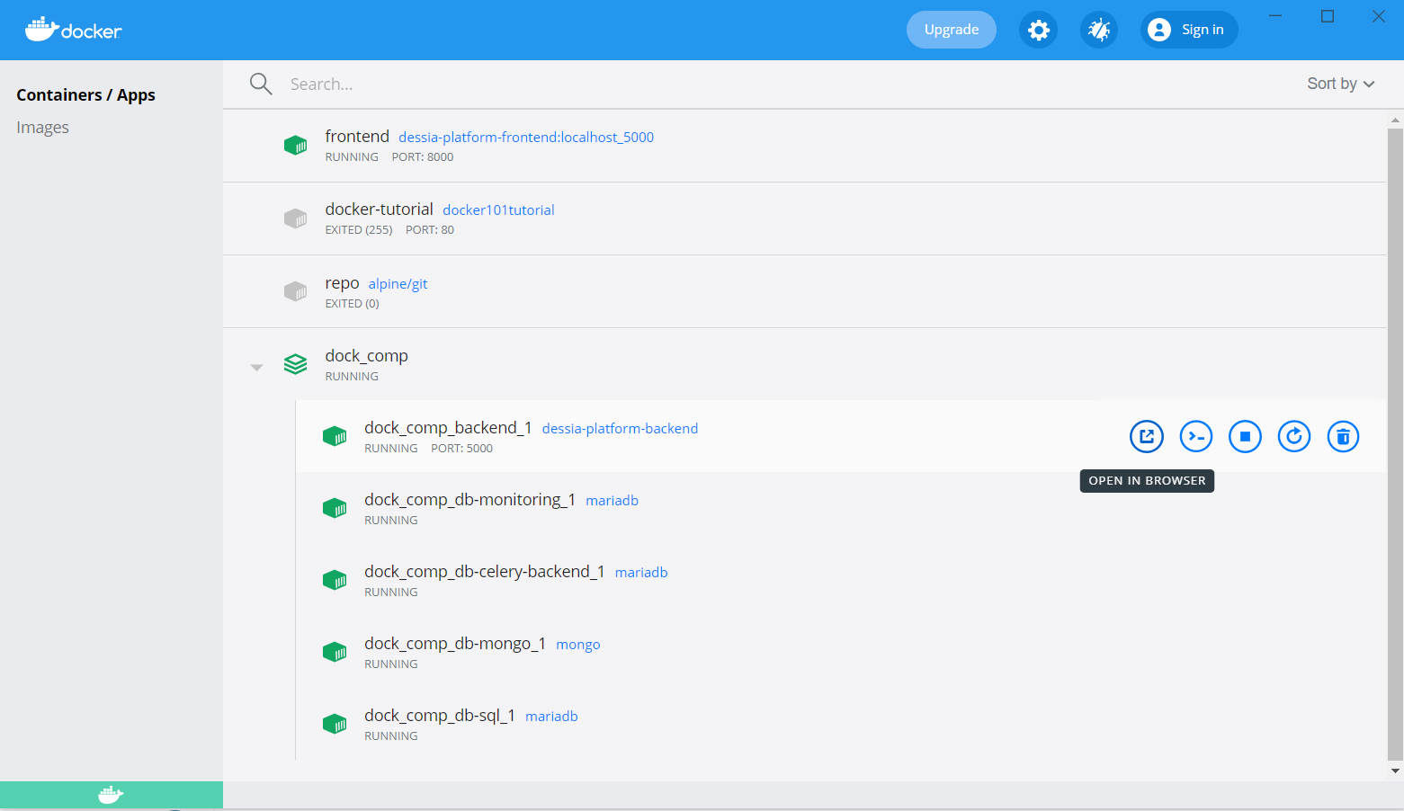The width and height of the screenshot is (1404, 811).
Task: Stop the dock_comp_backend_1 container
Action: point(1245,437)
